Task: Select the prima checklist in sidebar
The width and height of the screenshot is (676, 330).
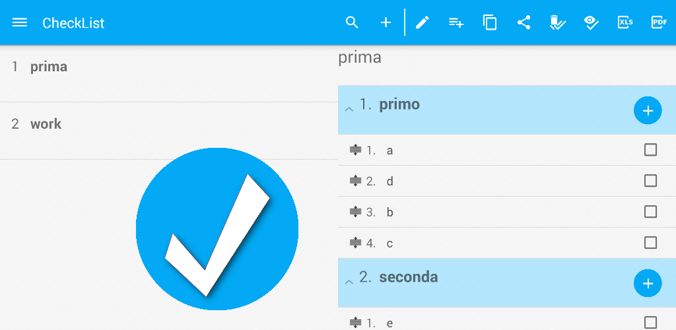Action: pos(49,67)
